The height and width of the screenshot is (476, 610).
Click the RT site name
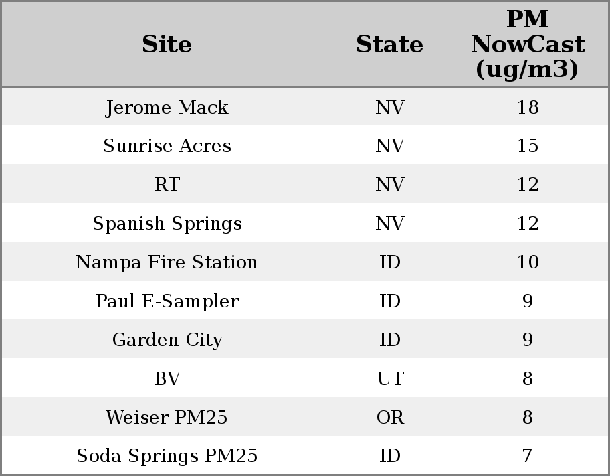tap(167, 185)
